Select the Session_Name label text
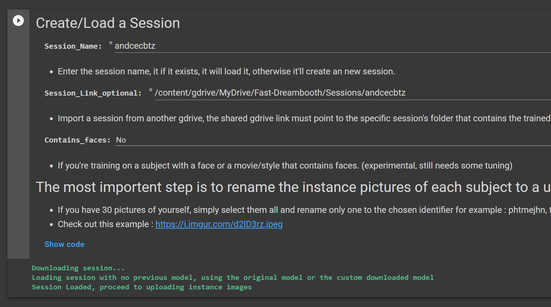Image resolution: width=551 pixels, height=307 pixels. [x=73, y=46]
